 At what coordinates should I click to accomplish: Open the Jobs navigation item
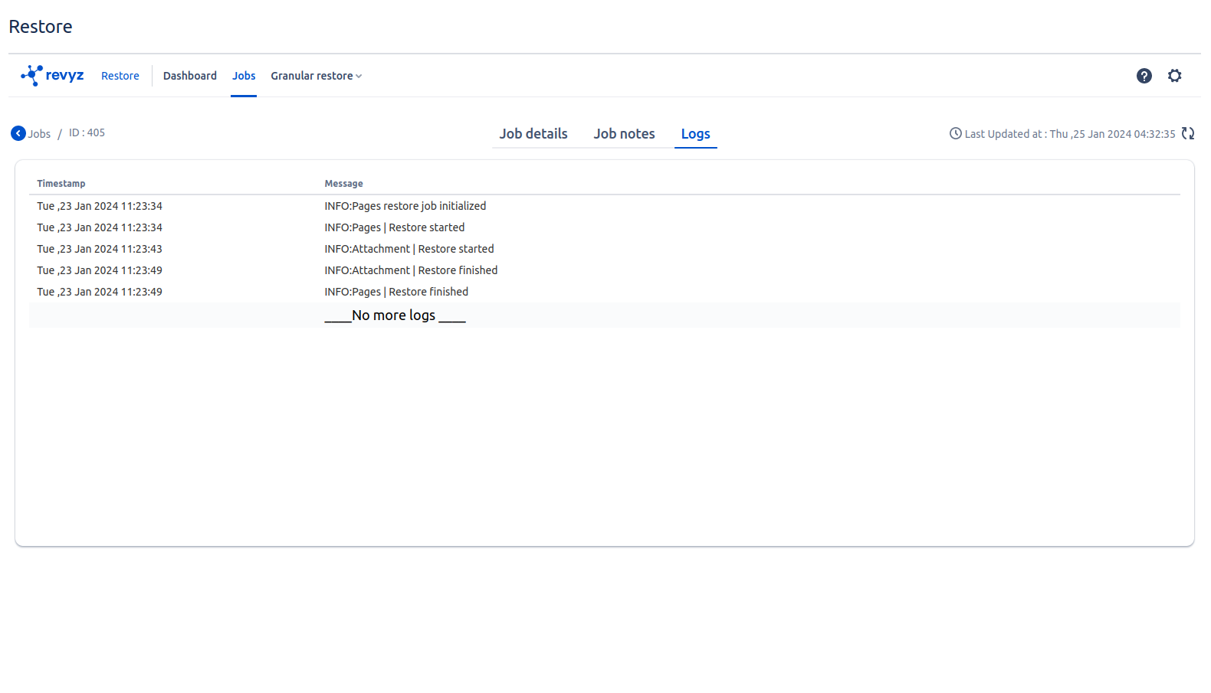click(x=244, y=76)
